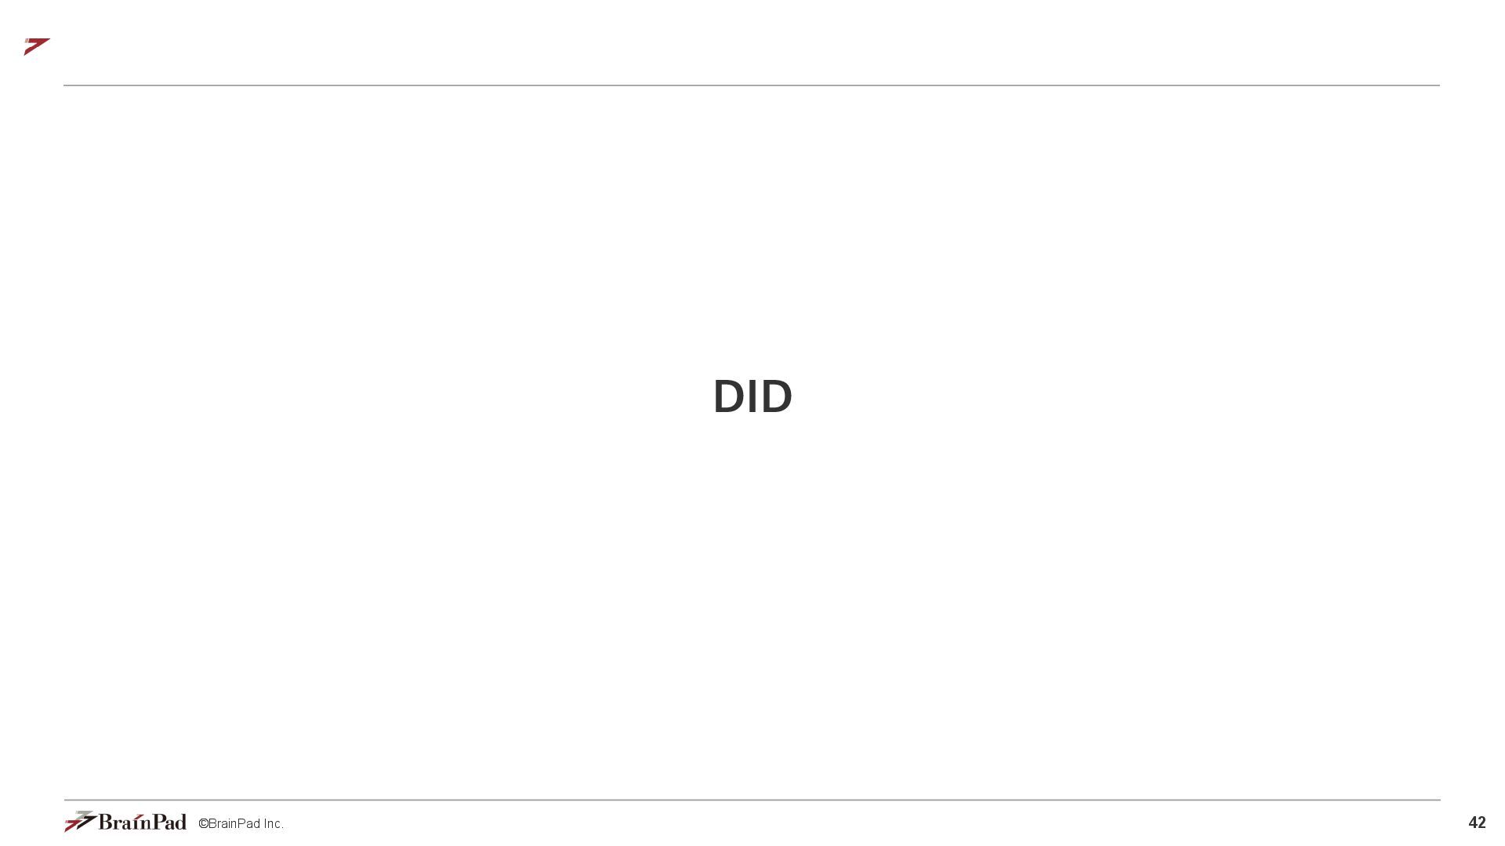The height and width of the screenshot is (846, 1505).
Task: Click the BrainPad wordmark in the footer
Action: (143, 822)
